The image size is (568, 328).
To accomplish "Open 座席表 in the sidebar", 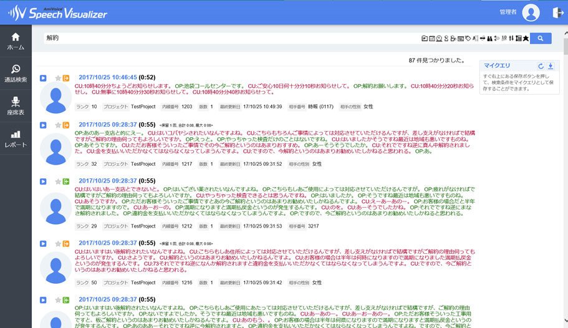I will (16, 106).
